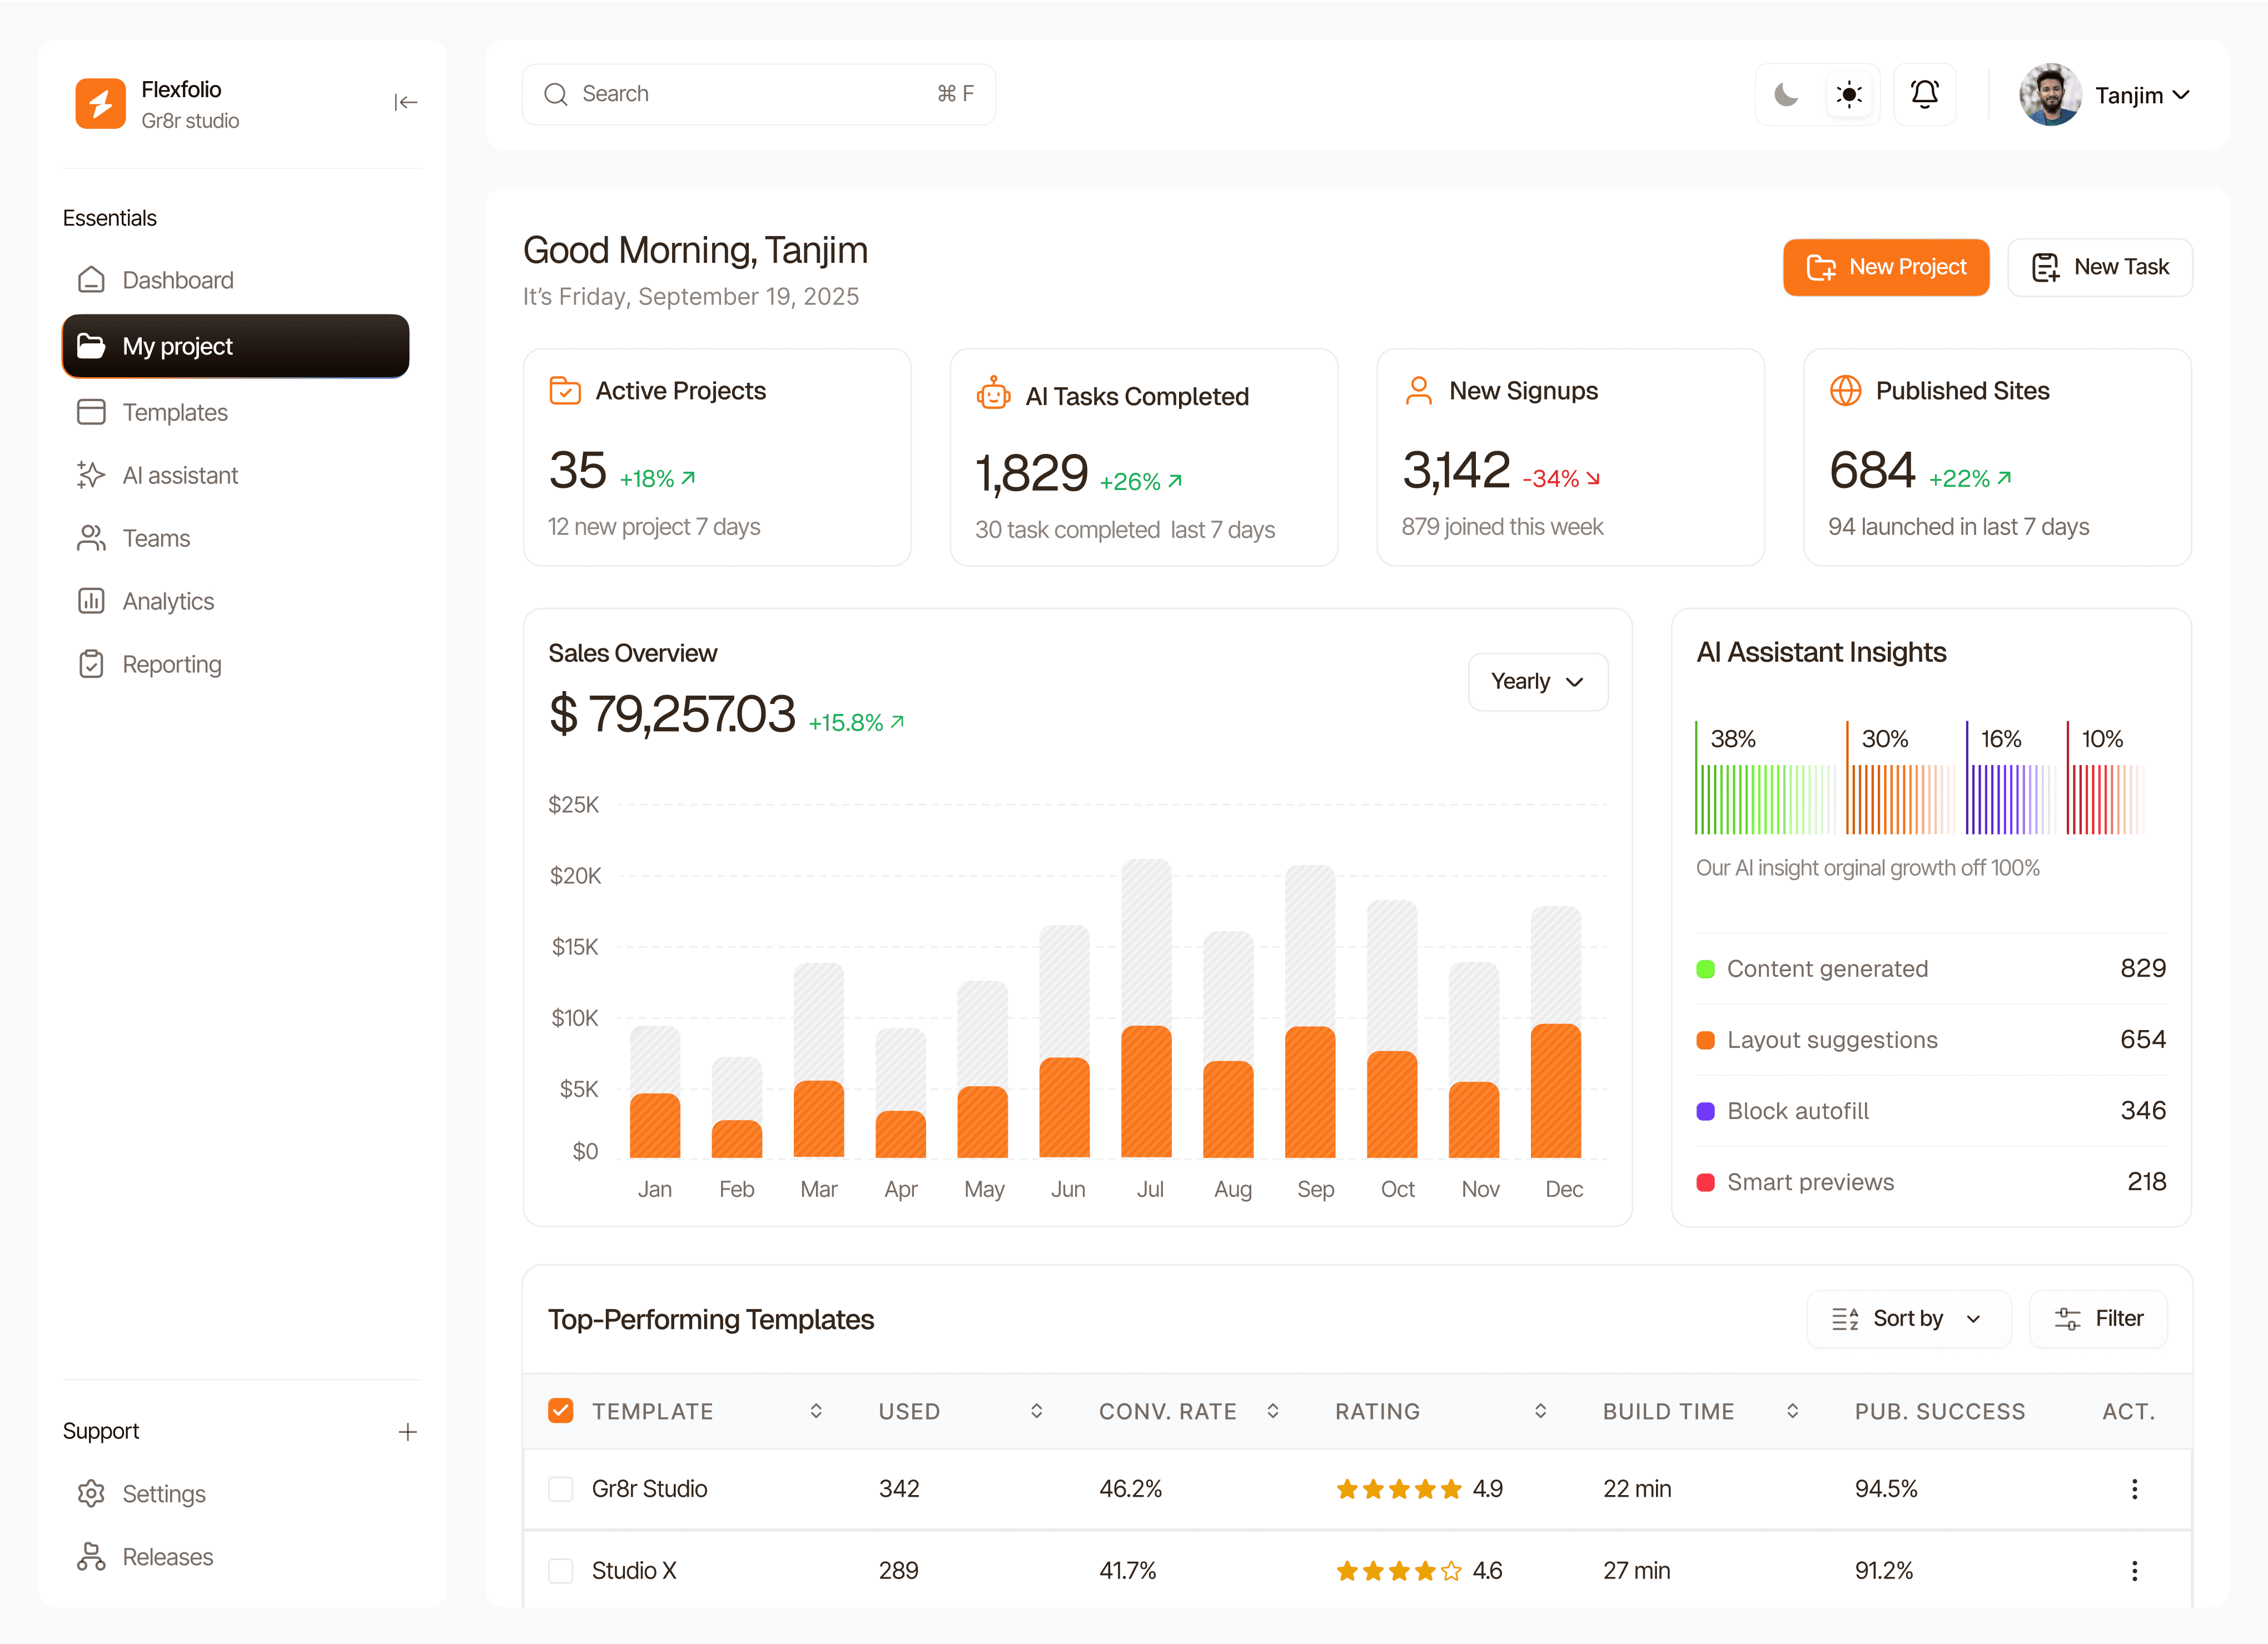Open actions menu for Studio X row
Viewport: 2268px width, 1644px height.
2134,1571
